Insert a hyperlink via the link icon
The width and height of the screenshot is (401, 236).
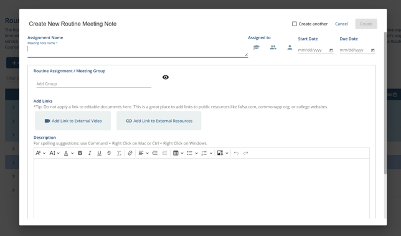pos(130,153)
